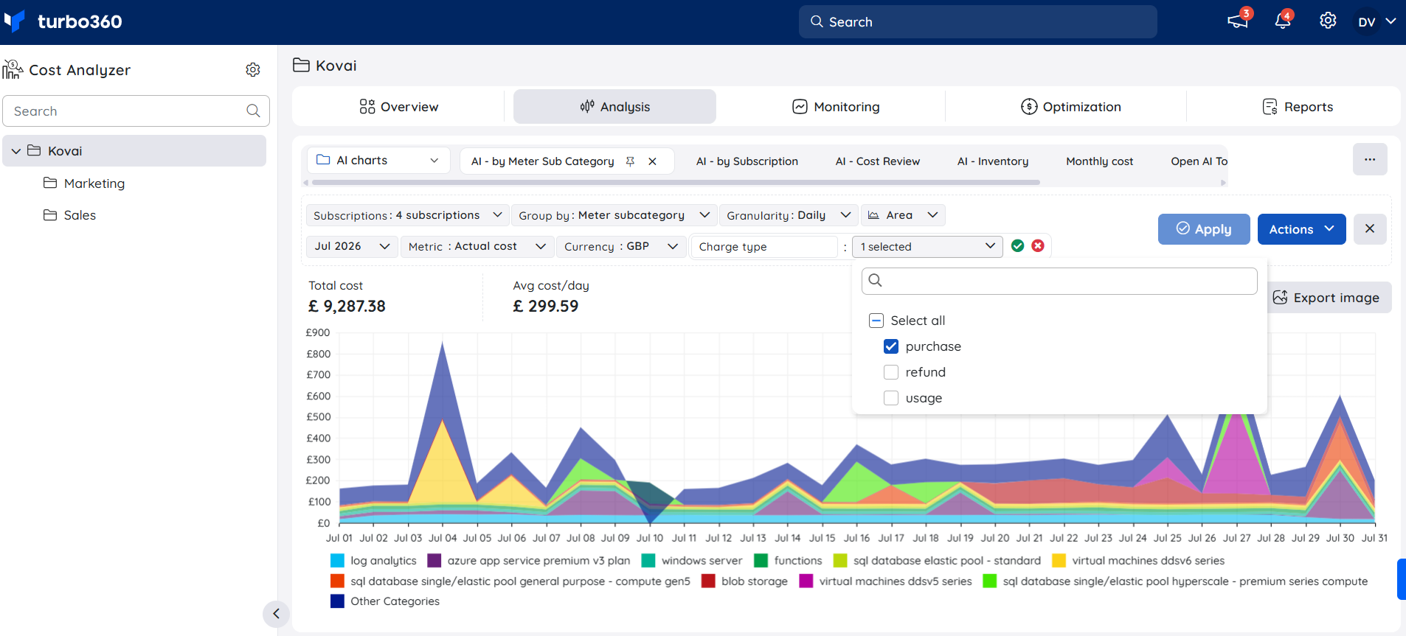The width and height of the screenshot is (1406, 636).
Task: Open the Monthly cost chart tab
Action: 1100,161
